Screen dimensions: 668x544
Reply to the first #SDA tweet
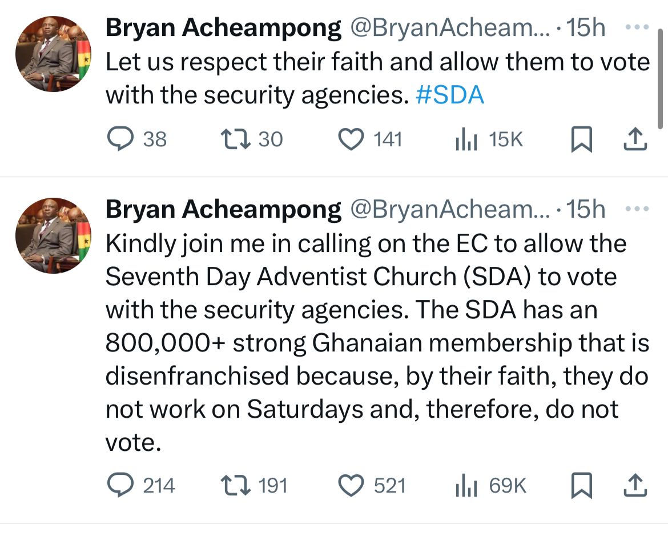[x=120, y=139]
